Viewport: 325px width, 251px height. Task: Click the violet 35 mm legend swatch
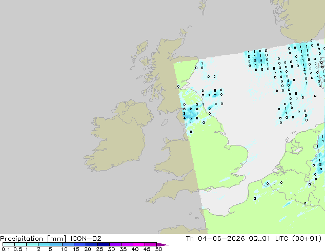point(127,244)
